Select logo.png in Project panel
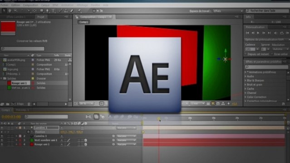290x163 pixels. coord(13,69)
